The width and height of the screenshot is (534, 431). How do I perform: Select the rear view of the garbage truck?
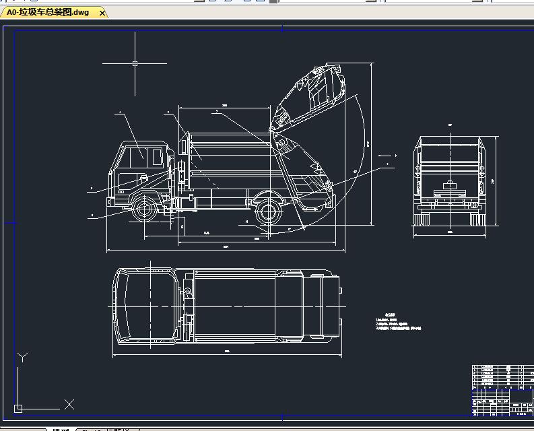tap(450, 180)
